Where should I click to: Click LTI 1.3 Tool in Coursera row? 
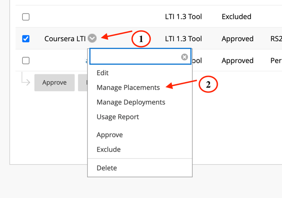[183, 38]
